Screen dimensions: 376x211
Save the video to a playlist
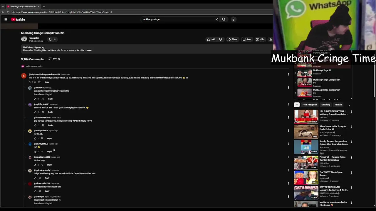coord(247,39)
